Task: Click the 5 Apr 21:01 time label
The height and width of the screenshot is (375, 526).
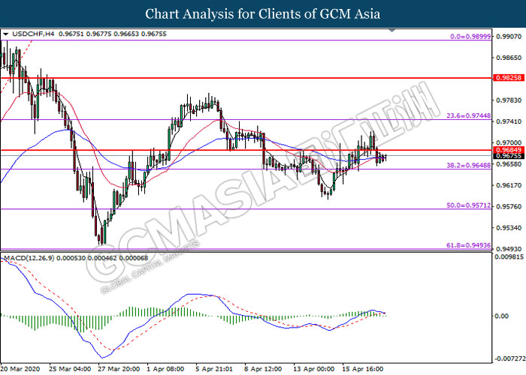Action: (x=214, y=369)
